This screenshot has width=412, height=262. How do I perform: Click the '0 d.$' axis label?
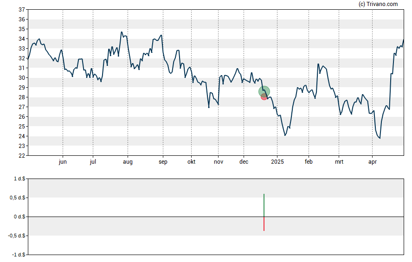(19, 217)
